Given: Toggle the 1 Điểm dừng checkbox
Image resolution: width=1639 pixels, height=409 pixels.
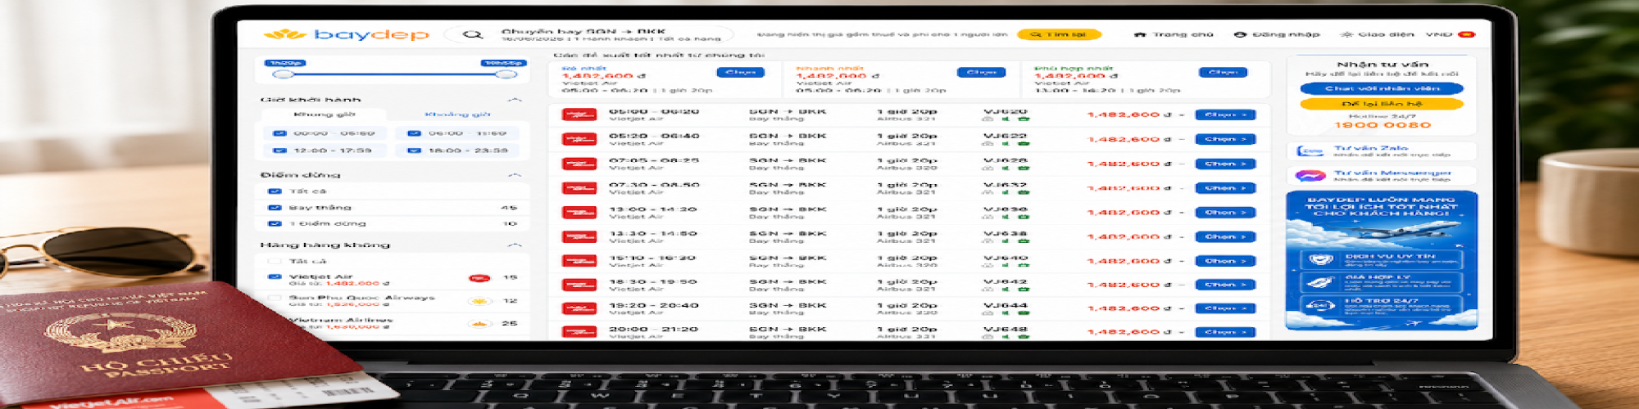Looking at the screenshot, I should pyautogui.click(x=275, y=223).
